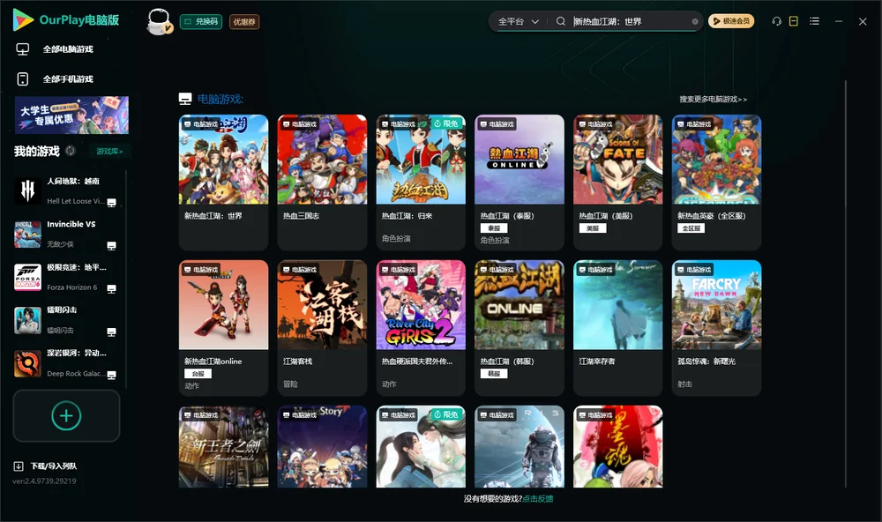Viewport: 882px width, 522px height.
Task: Click the 下载/导入列队 download icon
Action: click(x=19, y=466)
